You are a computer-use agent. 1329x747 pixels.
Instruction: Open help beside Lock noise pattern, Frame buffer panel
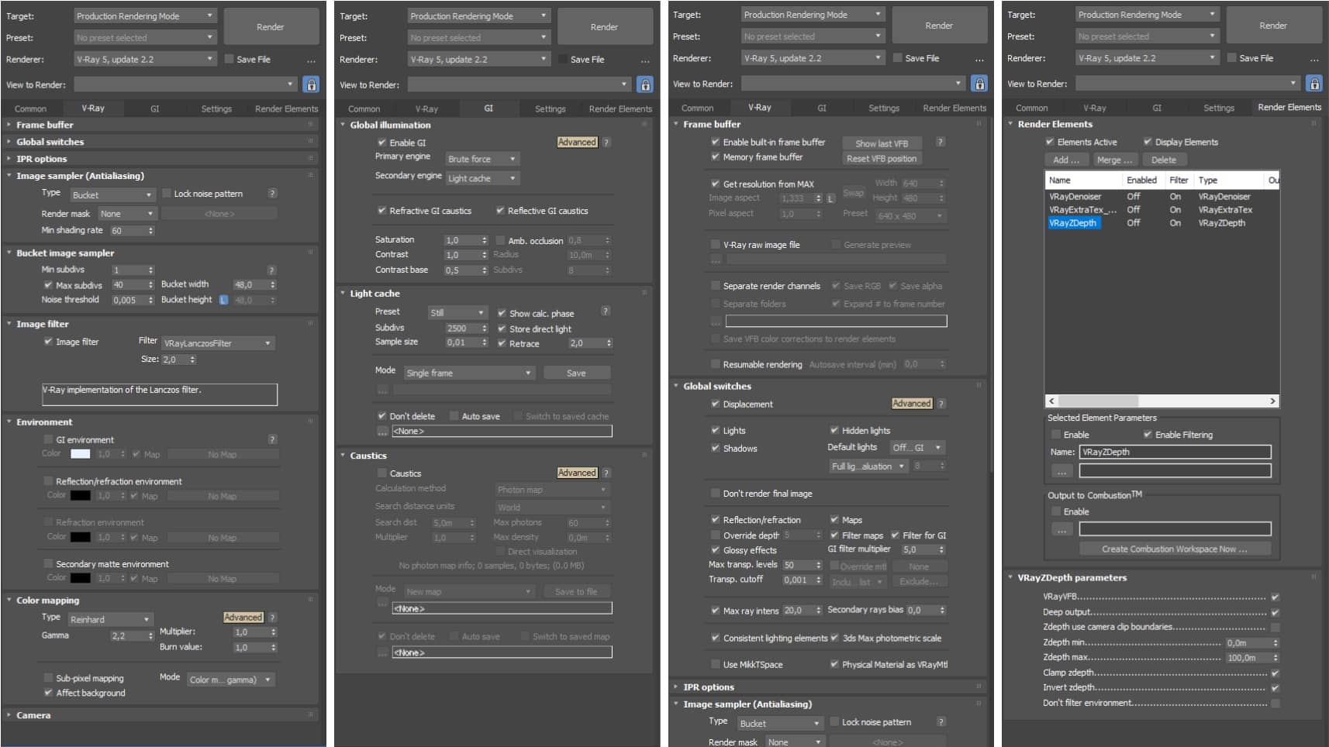coord(941,721)
